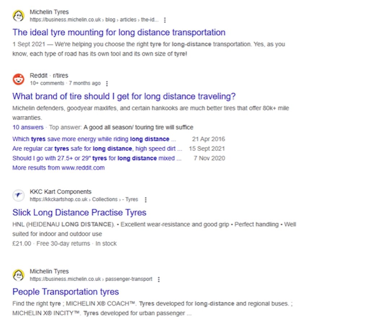This screenshot has width=368, height=329.
Task: Open the Reddit long distance traveling thread
Action: 124,97
